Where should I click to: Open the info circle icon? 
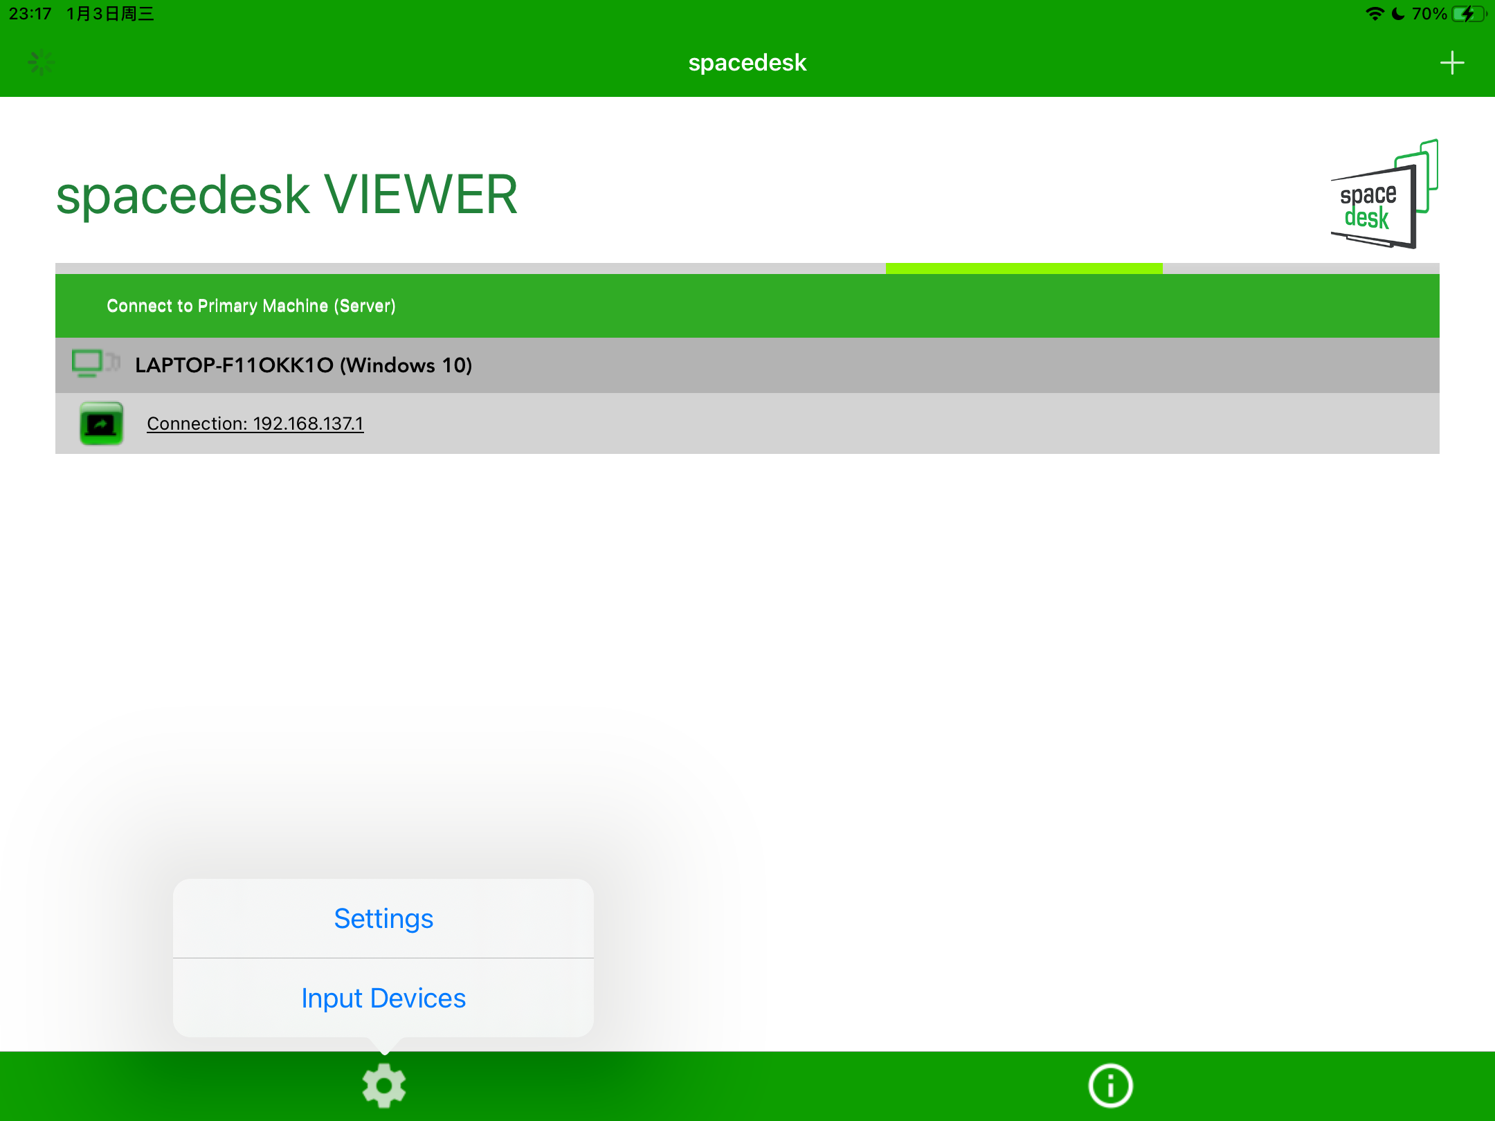(x=1110, y=1086)
